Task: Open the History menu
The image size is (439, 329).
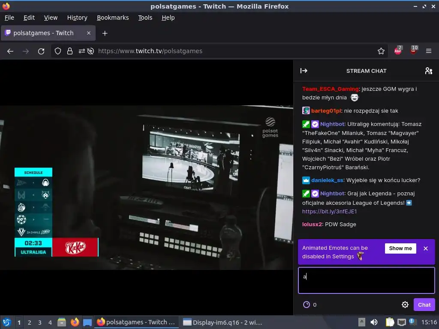Action: coord(77,18)
